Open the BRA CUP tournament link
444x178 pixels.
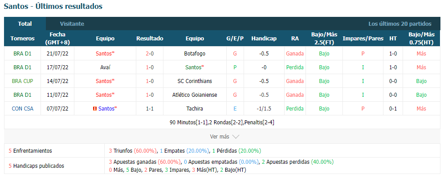(22, 81)
